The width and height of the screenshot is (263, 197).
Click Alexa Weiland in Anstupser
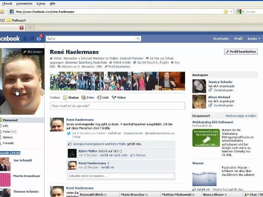(x=219, y=97)
